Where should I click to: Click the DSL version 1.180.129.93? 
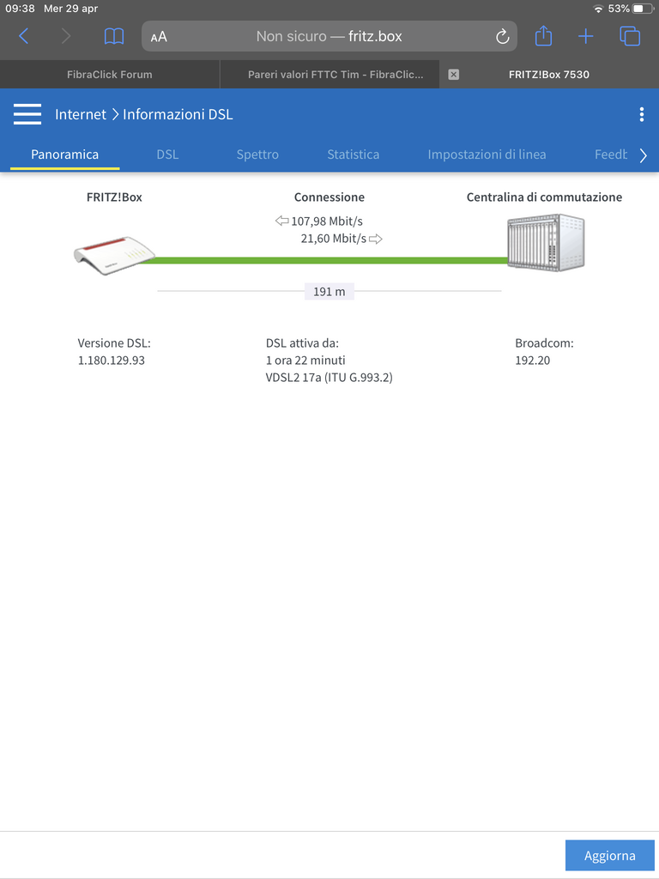(112, 361)
